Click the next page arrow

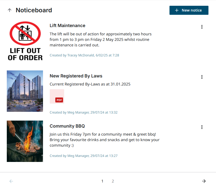pyautogui.click(x=204, y=181)
